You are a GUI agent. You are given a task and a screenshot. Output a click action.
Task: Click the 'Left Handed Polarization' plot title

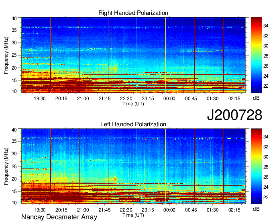click(x=133, y=124)
